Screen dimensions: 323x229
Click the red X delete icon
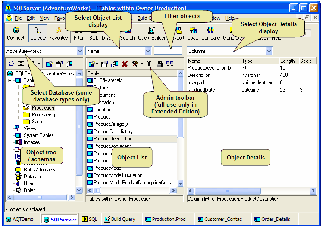[125, 64]
